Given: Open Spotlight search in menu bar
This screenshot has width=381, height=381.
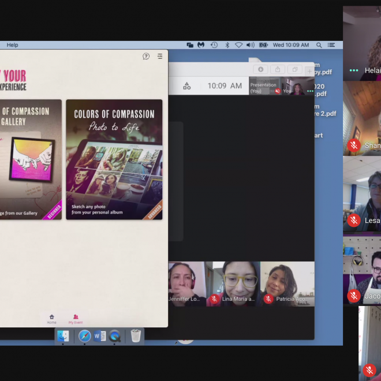Looking at the screenshot, I should (x=319, y=45).
